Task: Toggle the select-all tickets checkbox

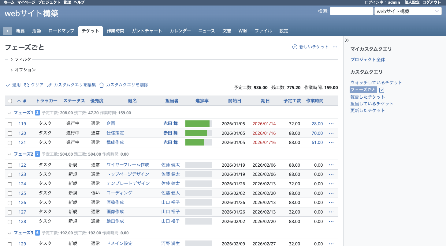Action: click(x=9, y=101)
